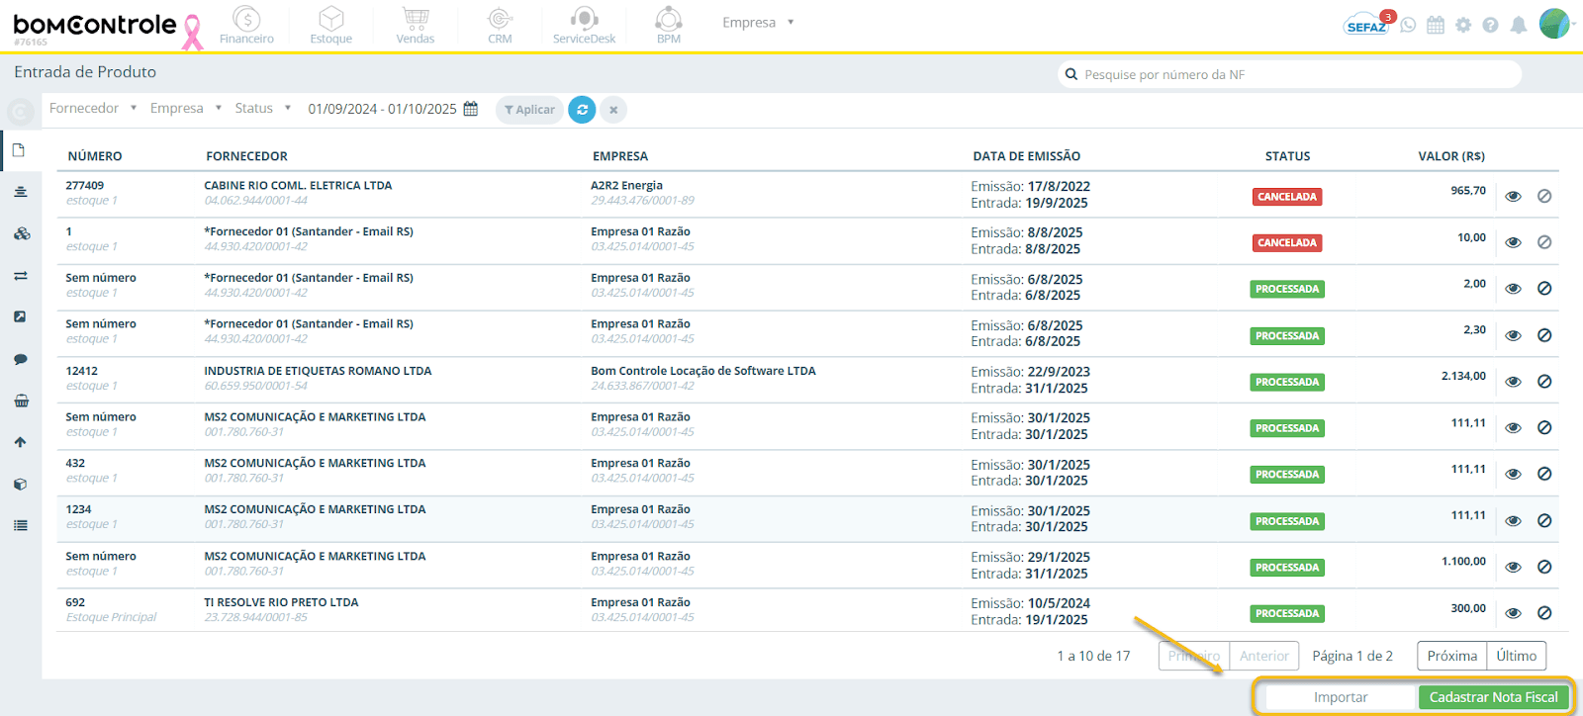1583x716 pixels.
Task: Select the single cube icon in sidebar
Action: click(20, 485)
